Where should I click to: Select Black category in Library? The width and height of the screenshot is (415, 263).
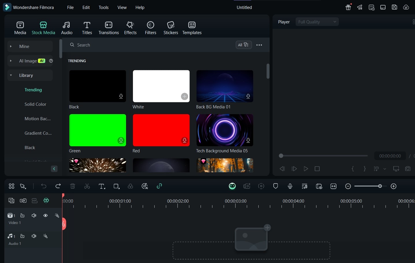[x=30, y=147]
